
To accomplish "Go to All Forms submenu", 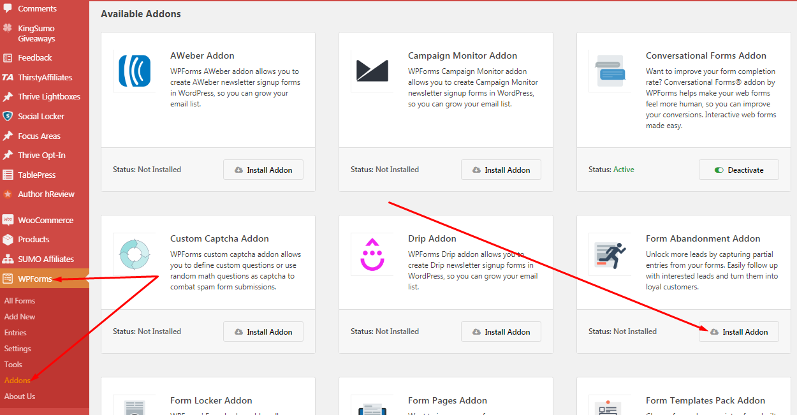I will pos(20,301).
